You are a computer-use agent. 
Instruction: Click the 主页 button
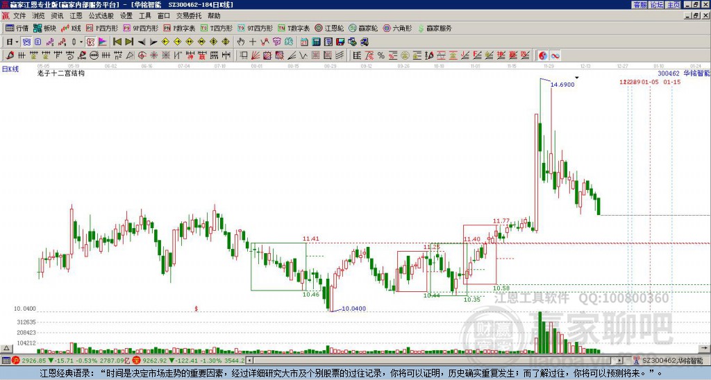pos(674,5)
